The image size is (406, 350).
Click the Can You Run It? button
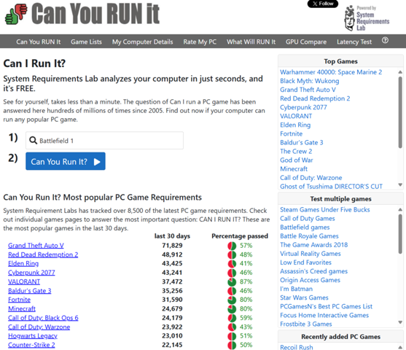coord(66,161)
